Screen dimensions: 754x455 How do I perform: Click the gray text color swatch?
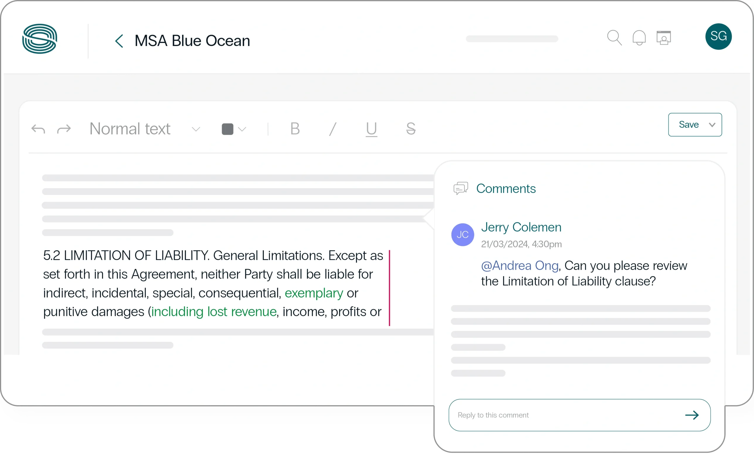227,129
